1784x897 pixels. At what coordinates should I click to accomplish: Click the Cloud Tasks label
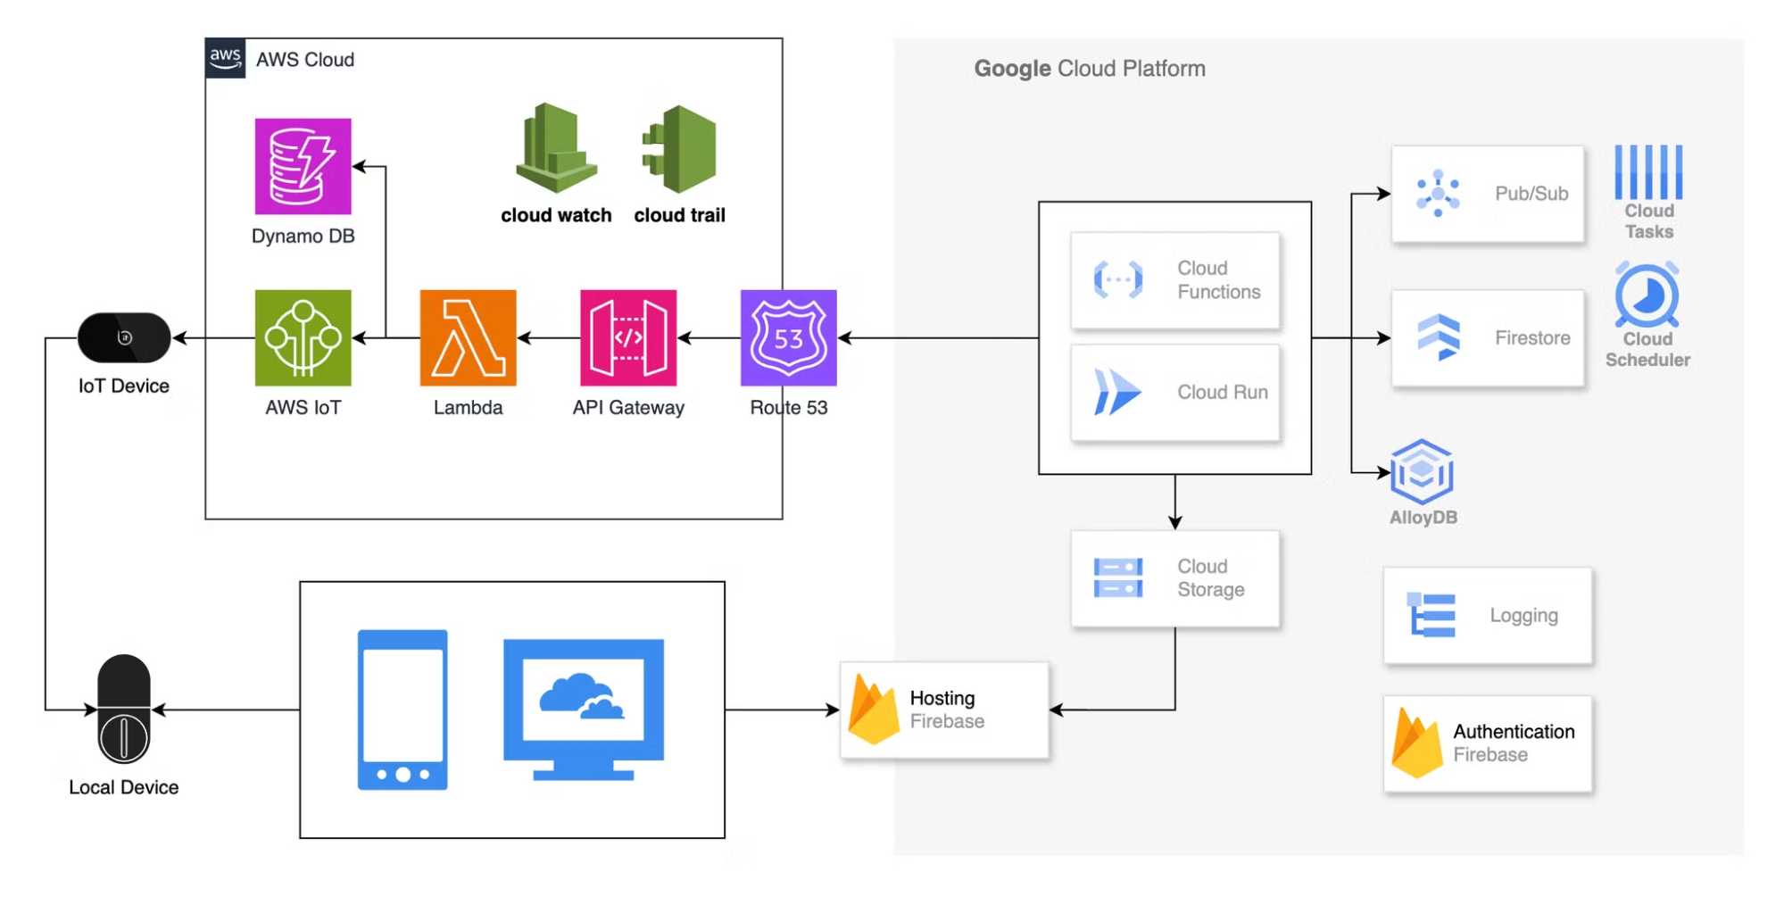[x=1649, y=221]
